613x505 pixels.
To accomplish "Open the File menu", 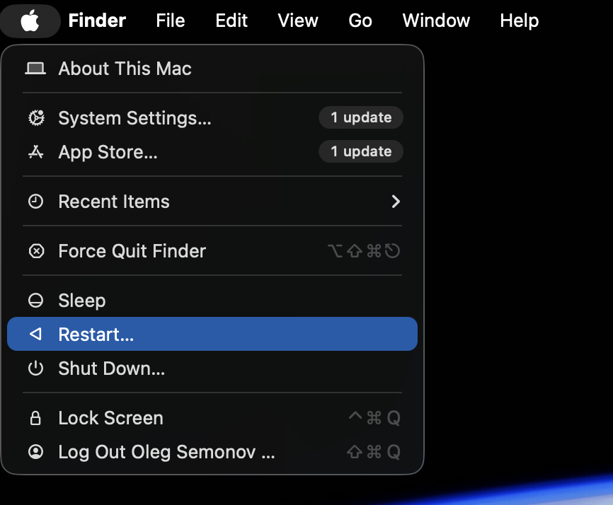I will pyautogui.click(x=171, y=21).
